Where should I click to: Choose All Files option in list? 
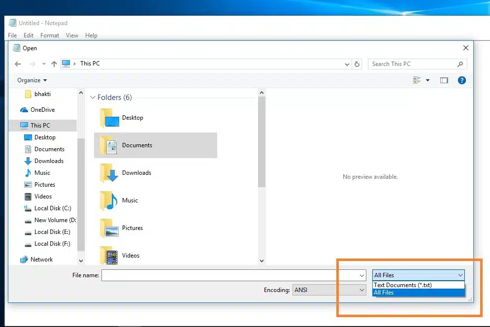[419, 293]
